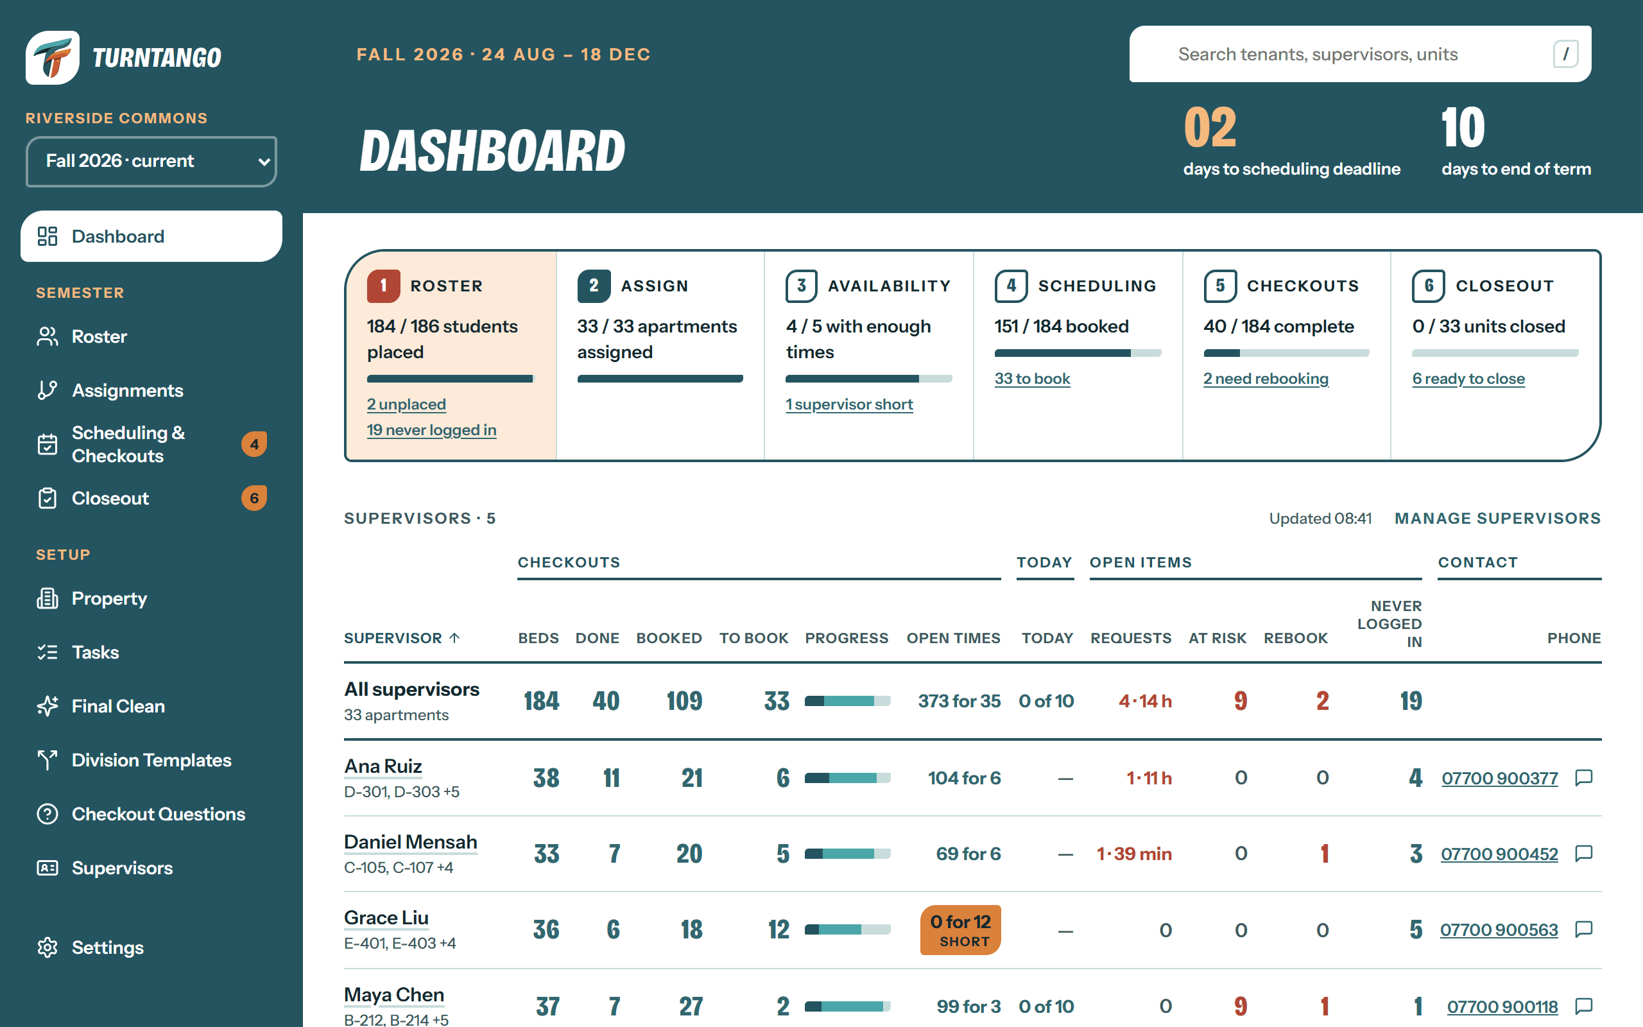Image resolution: width=1643 pixels, height=1027 pixels.
Task: Click the Scheduling & Checkouts calendar icon
Action: 47,444
